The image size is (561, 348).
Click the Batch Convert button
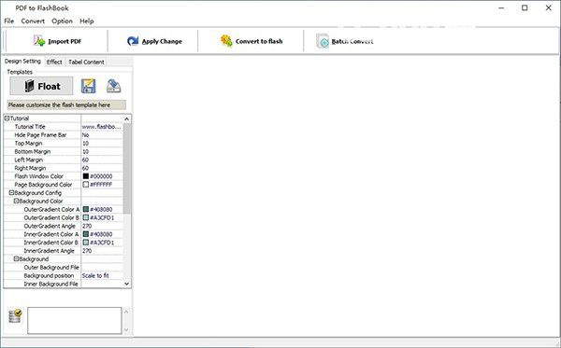[x=344, y=41]
